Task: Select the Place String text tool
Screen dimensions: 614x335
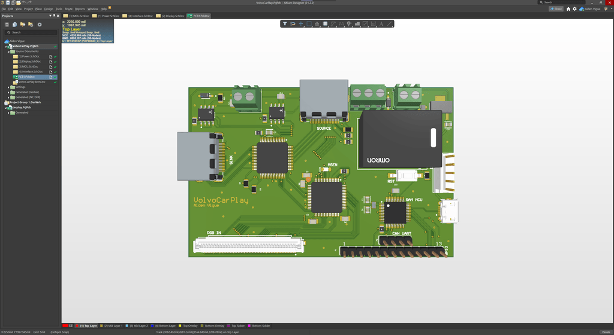Action: (381, 24)
